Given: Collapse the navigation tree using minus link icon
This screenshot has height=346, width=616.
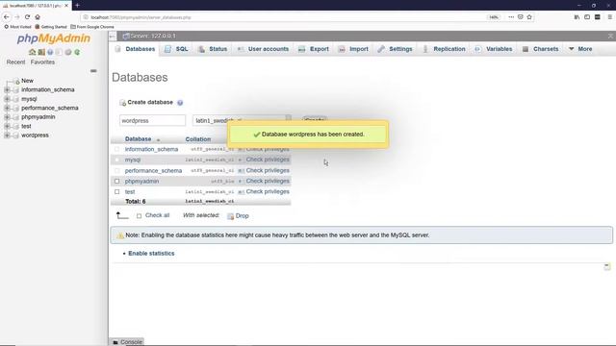Looking at the screenshot, I should [93, 71].
